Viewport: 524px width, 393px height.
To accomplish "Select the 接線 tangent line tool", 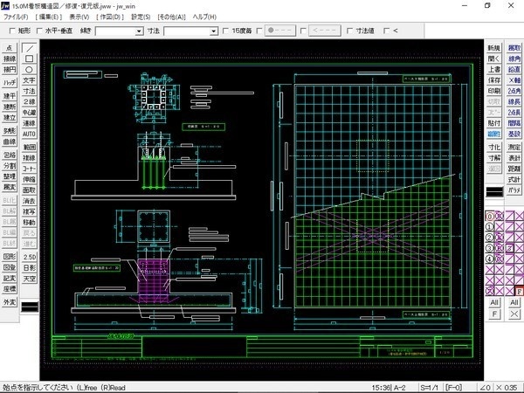I will click(x=10, y=59).
